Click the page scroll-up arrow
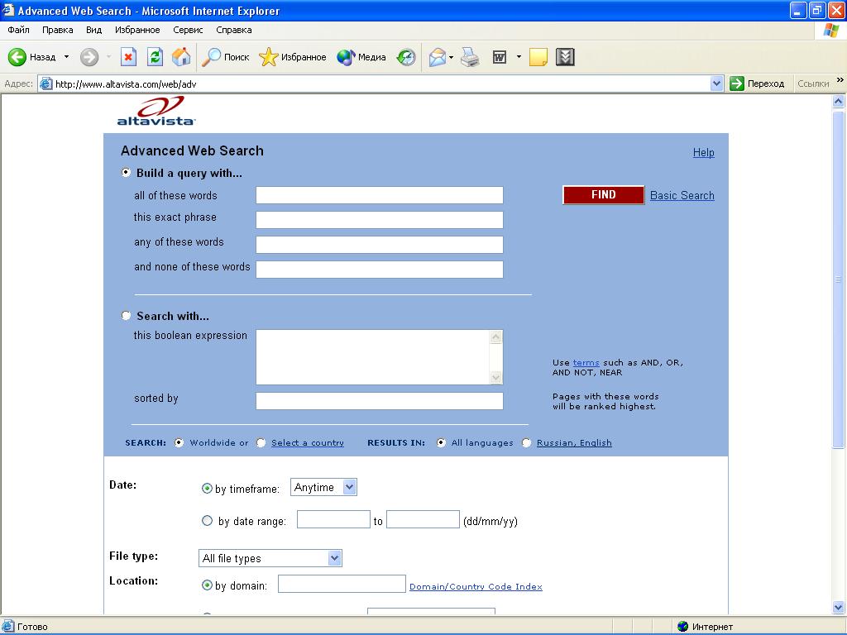This screenshot has width=847, height=635. pos(839,101)
